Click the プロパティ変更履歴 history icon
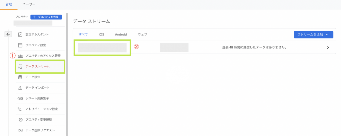This screenshot has width=341, height=136. click(20, 119)
